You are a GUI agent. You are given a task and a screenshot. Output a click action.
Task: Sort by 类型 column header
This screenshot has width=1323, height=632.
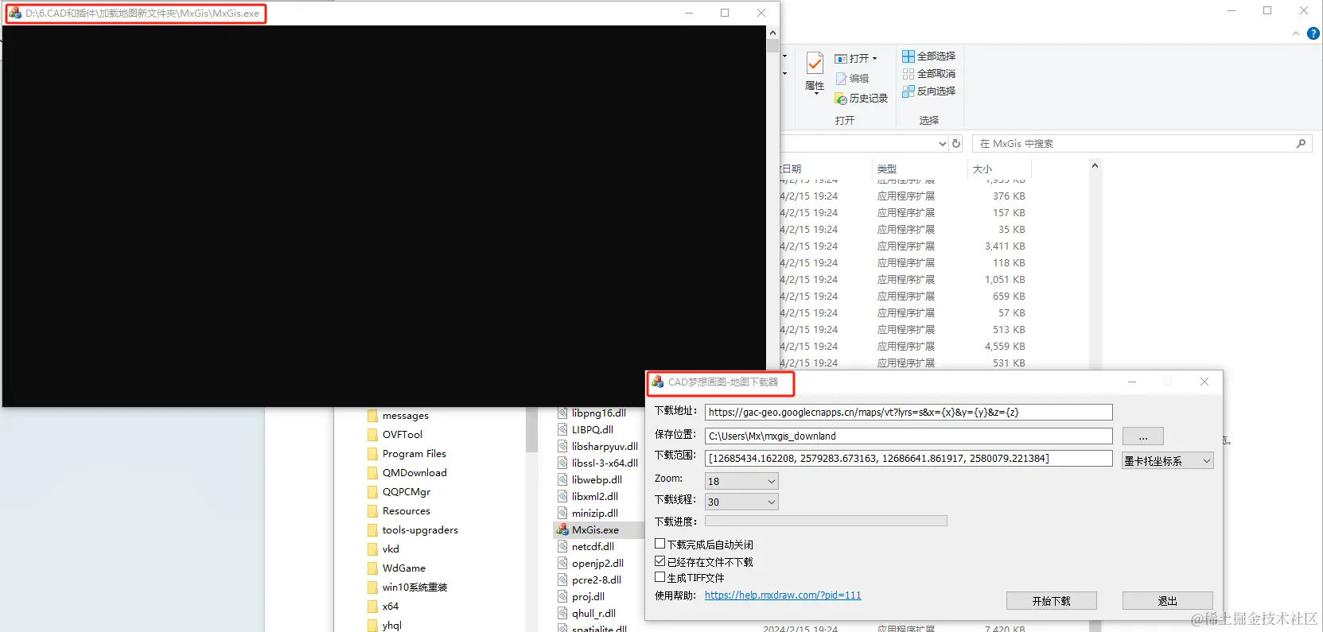coord(887,169)
